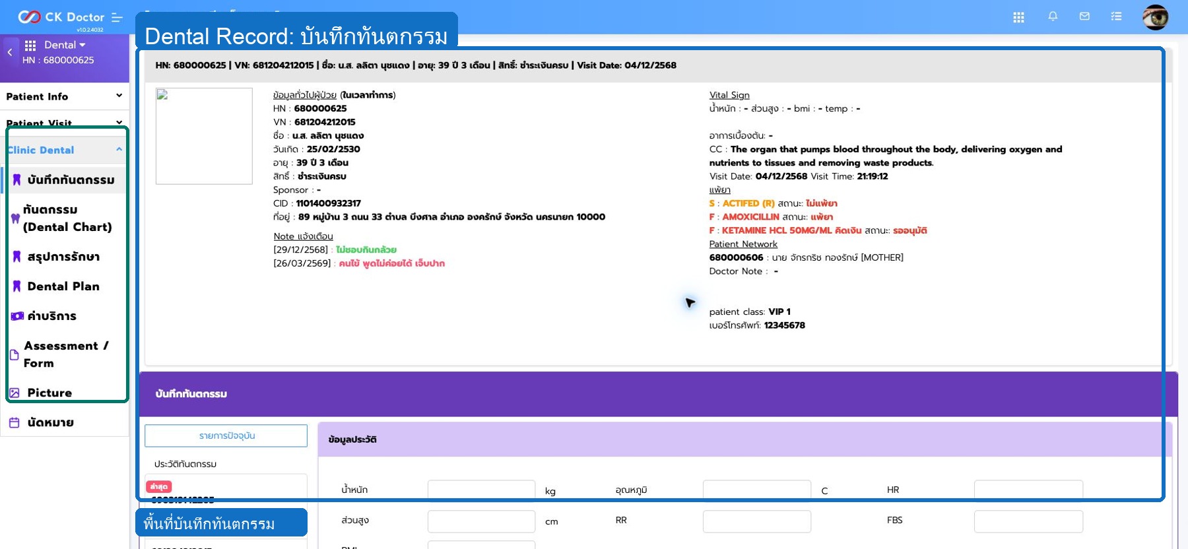Click the tooth icon beside Dental Chart
Image resolution: width=1188 pixels, height=549 pixels.
(x=15, y=218)
